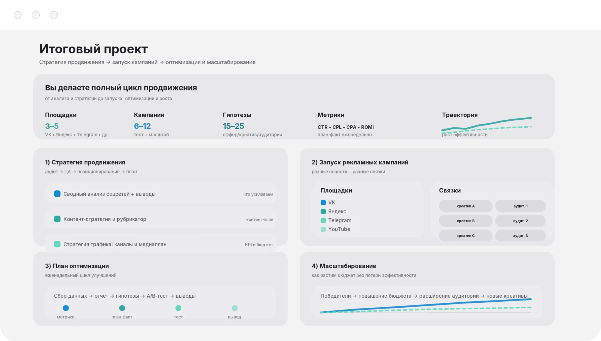This screenshot has height=341, width=601.
Task: Click the YouTube light platform marker
Action: [323, 229]
